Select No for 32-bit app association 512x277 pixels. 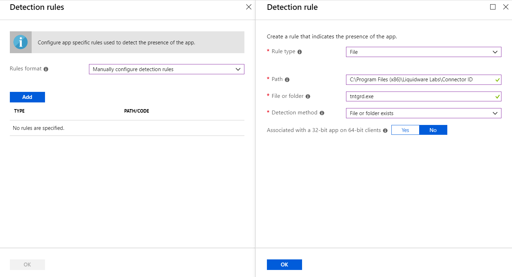(x=433, y=130)
